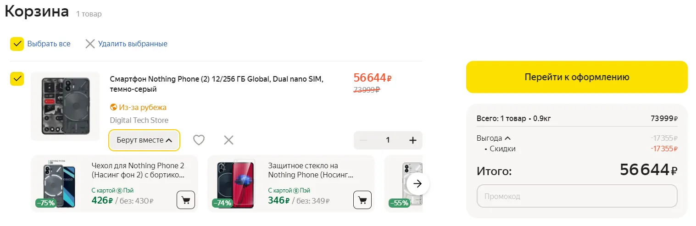The image size is (696, 226).
Task: Add Nothing Phone 2 case to cart
Action: [x=186, y=200]
